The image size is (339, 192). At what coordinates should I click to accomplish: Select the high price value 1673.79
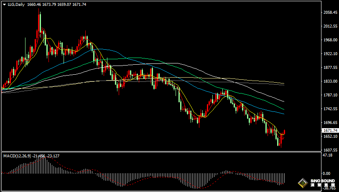coord(49,4)
